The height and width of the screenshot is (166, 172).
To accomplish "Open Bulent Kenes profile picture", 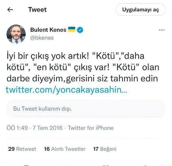I will tap(16, 34).
